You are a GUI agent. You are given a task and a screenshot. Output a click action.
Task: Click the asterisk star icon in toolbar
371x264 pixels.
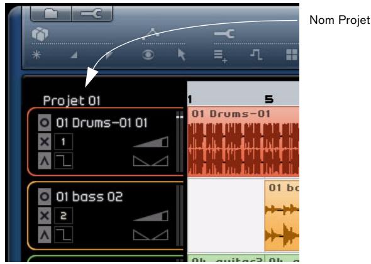pyautogui.click(x=36, y=55)
